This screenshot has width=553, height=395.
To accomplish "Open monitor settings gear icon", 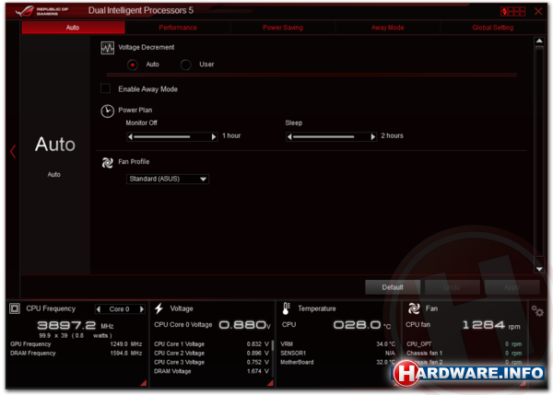I will click(537, 311).
